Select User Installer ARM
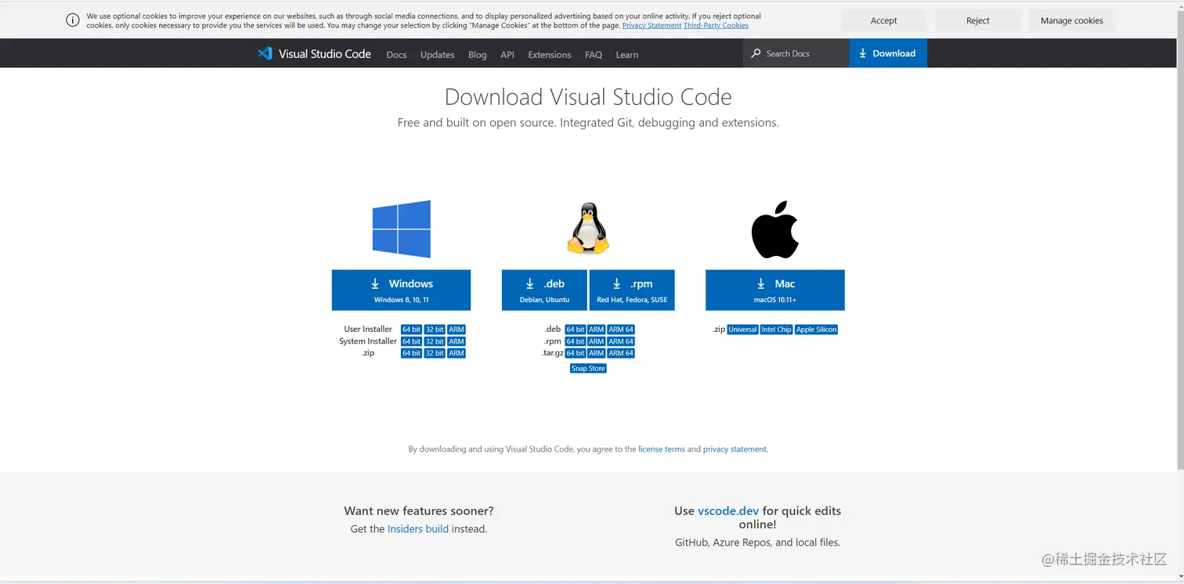The height and width of the screenshot is (584, 1184). click(x=457, y=330)
